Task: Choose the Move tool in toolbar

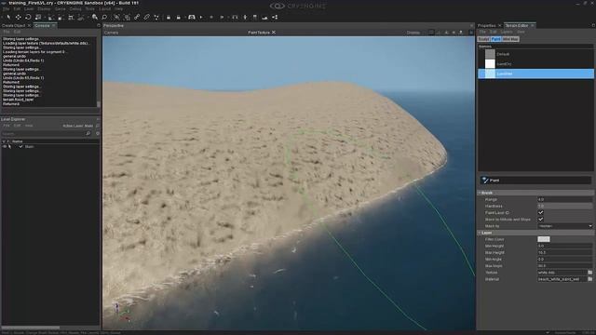Action: (x=19, y=17)
